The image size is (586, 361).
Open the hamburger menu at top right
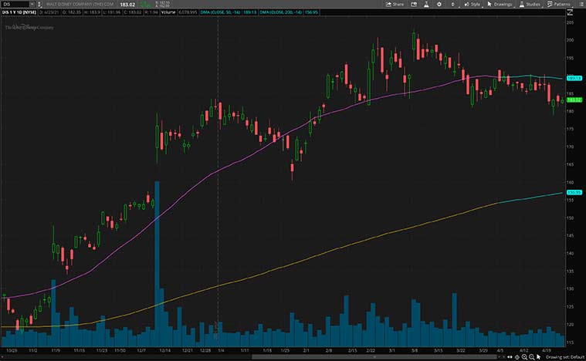point(580,4)
